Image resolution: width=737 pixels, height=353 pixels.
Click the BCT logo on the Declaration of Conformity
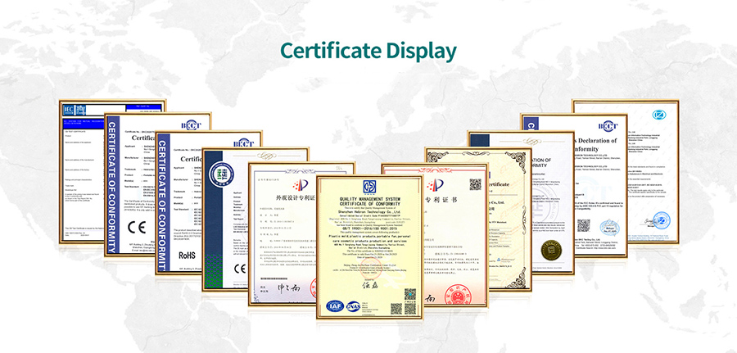pyautogui.click(x=608, y=126)
